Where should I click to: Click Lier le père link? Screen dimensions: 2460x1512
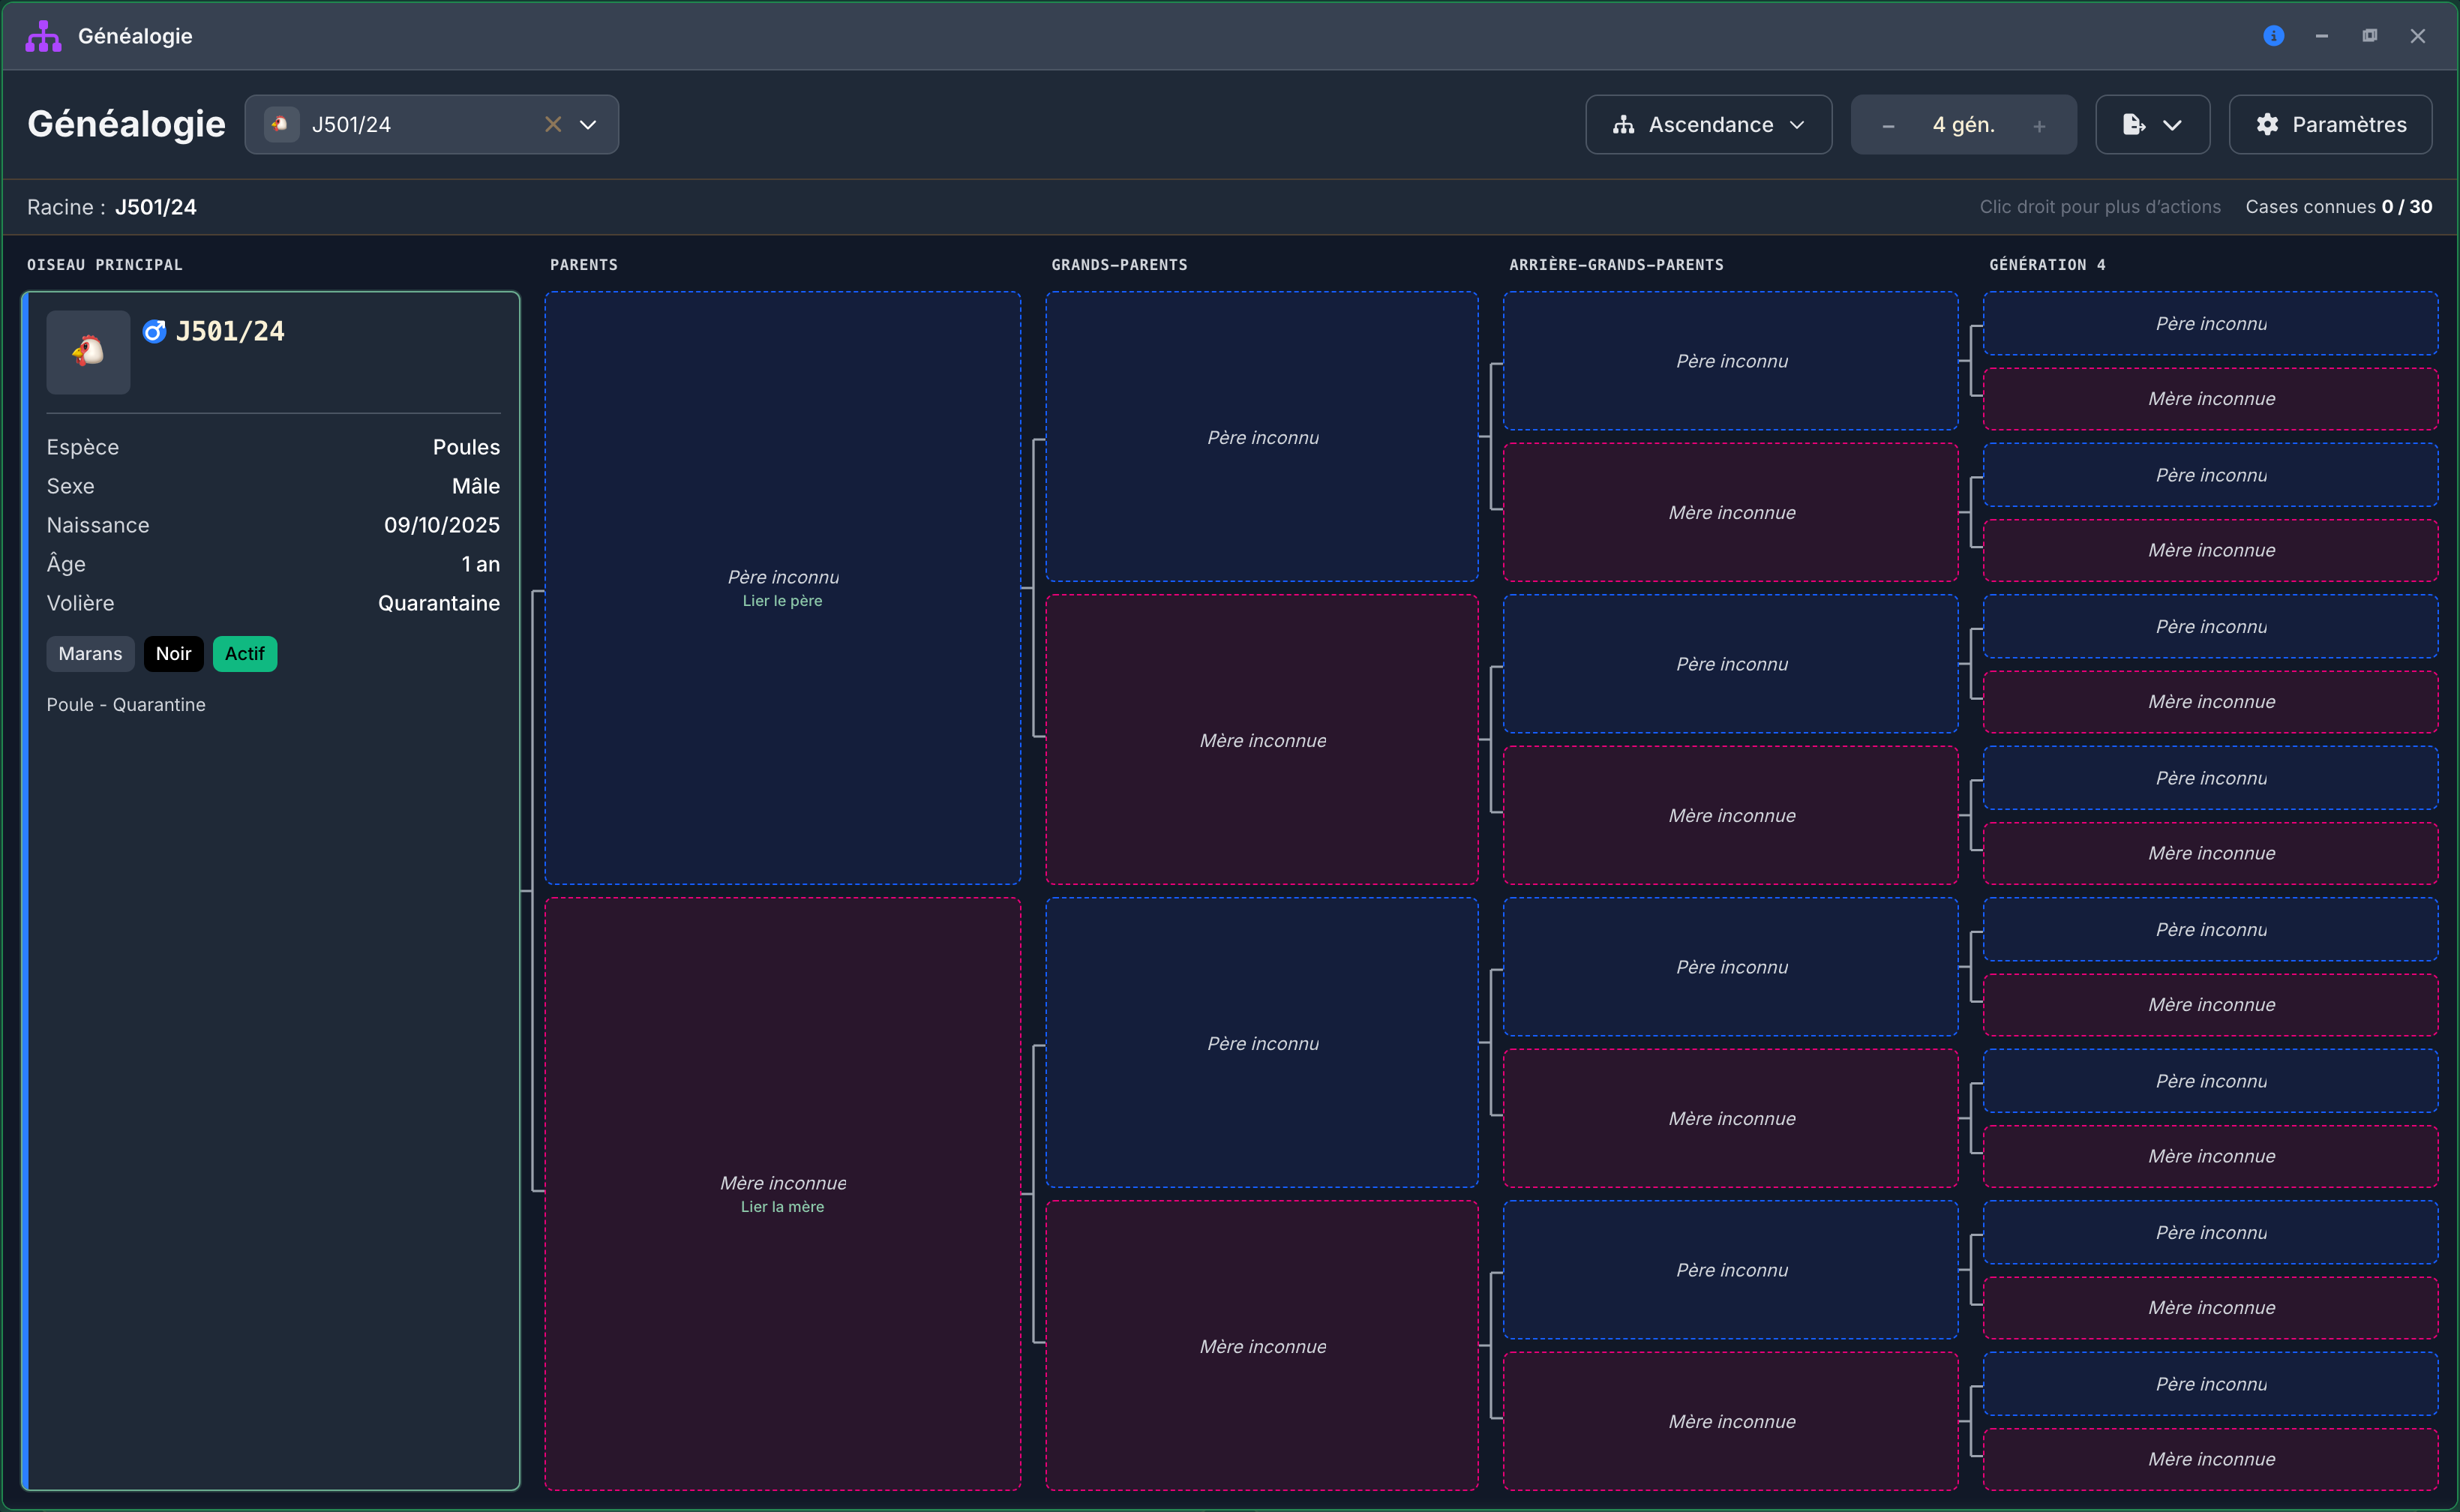click(782, 601)
